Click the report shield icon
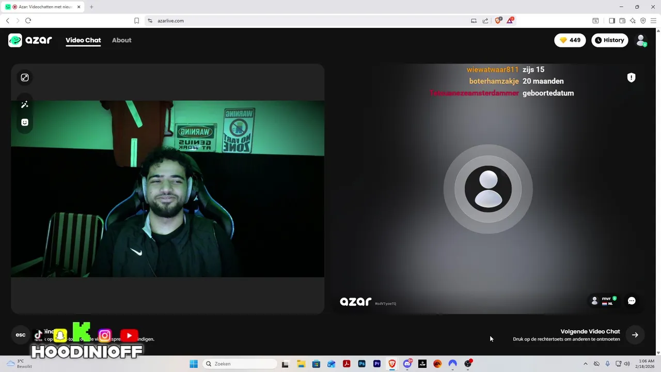The width and height of the screenshot is (661, 372). (631, 78)
